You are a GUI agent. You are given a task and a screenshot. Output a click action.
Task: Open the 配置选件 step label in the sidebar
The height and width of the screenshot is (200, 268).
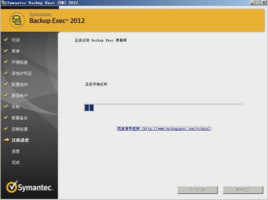tap(20, 85)
